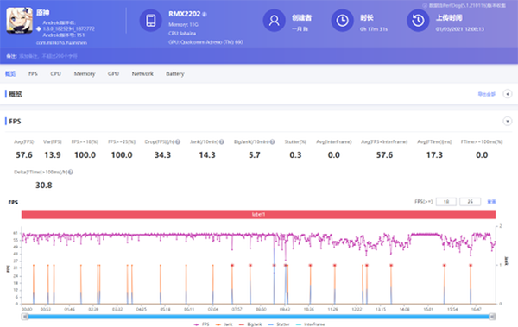Screen dimensions: 518x327
Task: Click the upload time history icon
Action: pyautogui.click(x=418, y=21)
